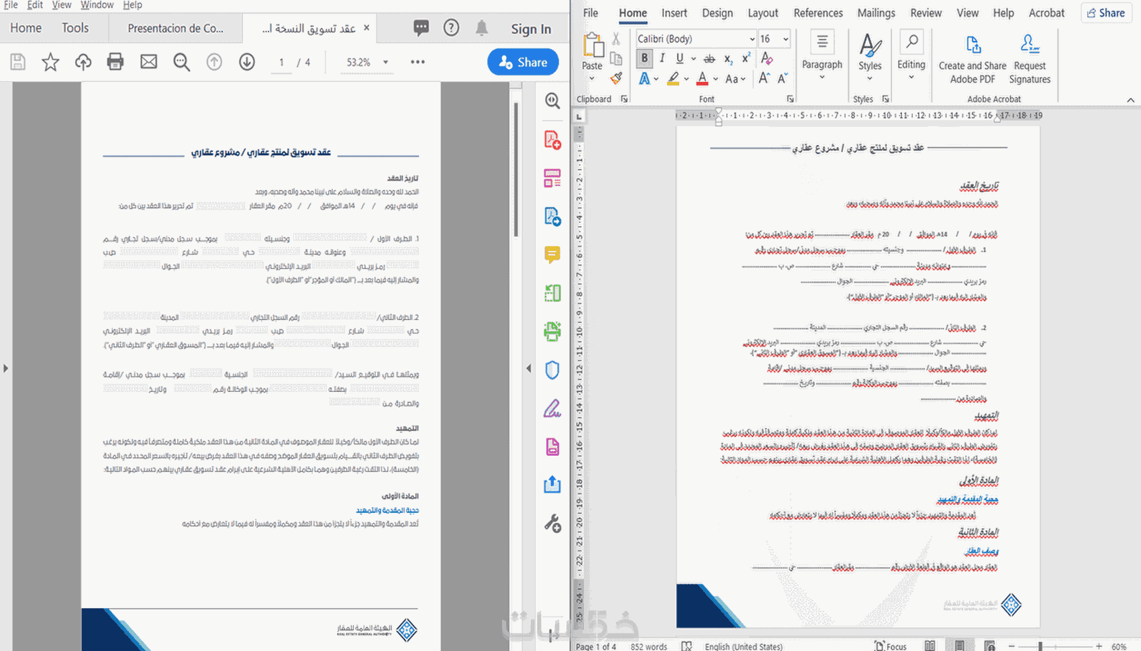
Task: Click the Copy icon in Word clipboard group
Action: 616,59
